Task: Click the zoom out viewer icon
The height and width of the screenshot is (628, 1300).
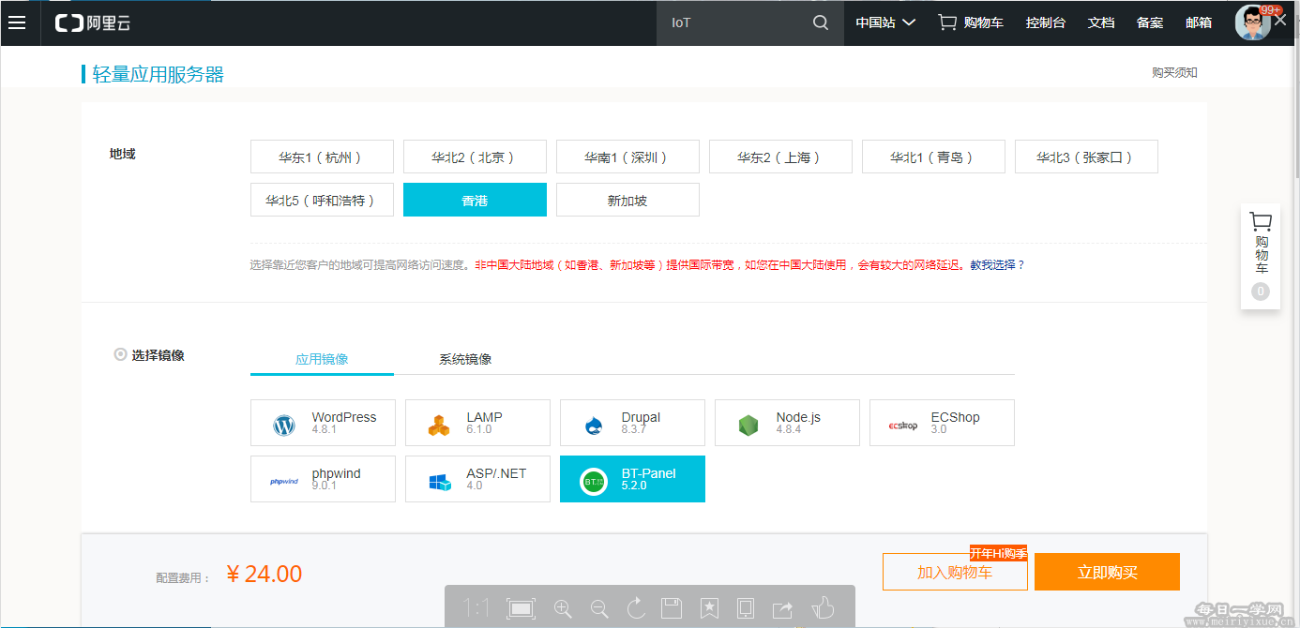Action: 599,609
